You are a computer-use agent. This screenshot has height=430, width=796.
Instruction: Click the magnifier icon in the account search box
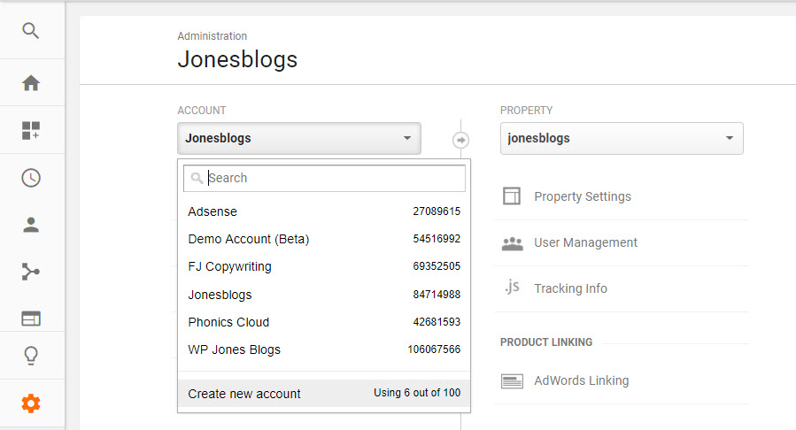pos(197,178)
